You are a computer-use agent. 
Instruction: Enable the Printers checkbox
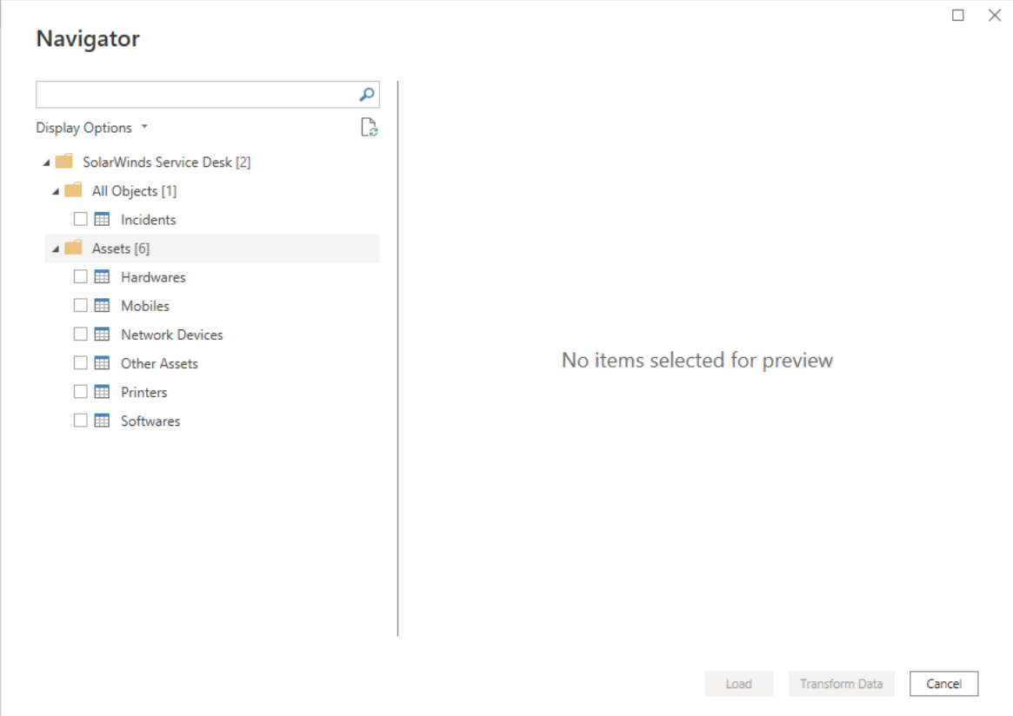coord(81,392)
